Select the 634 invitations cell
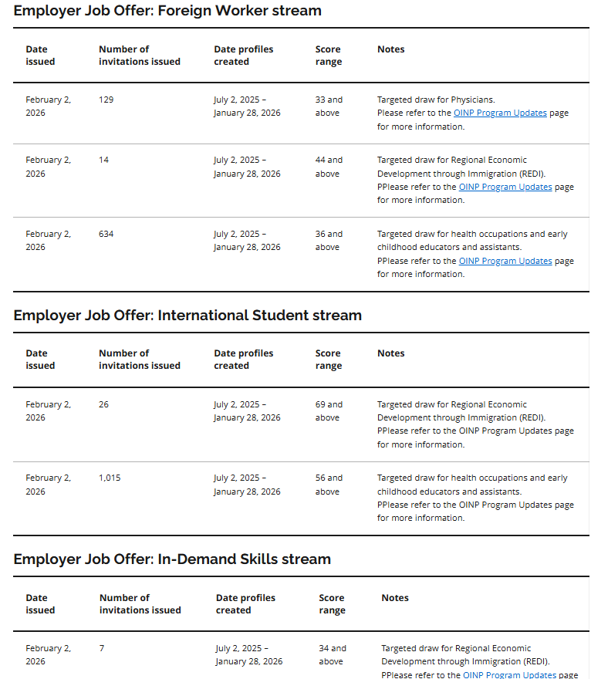Image resolution: width=591 pixels, height=679 pixels. pyautogui.click(x=106, y=234)
